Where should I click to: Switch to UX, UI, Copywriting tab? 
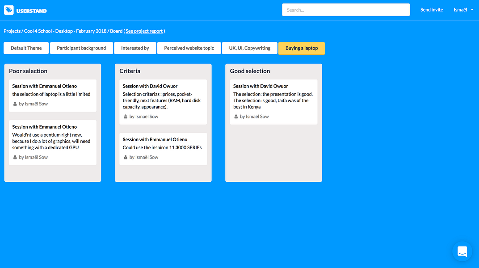click(x=250, y=48)
